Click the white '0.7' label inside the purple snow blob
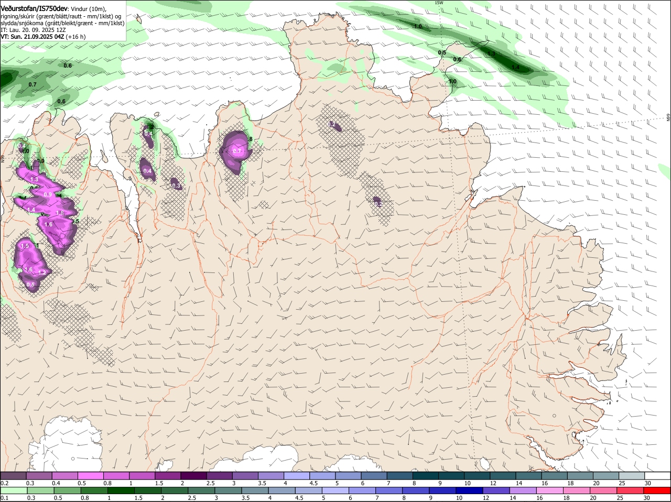This screenshot has width=671, height=502. click(237, 151)
